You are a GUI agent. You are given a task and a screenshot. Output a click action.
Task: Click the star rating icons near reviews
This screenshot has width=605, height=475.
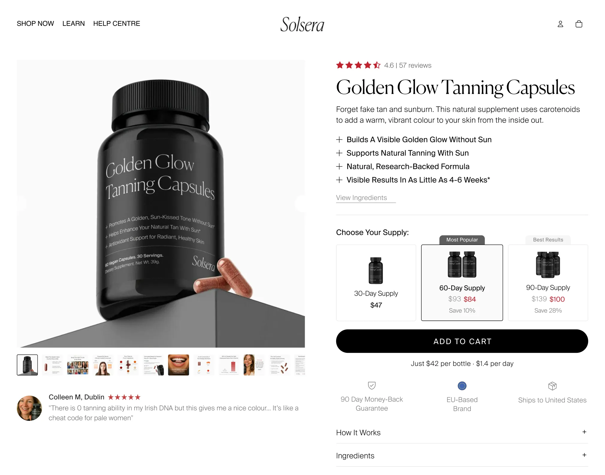(x=358, y=65)
